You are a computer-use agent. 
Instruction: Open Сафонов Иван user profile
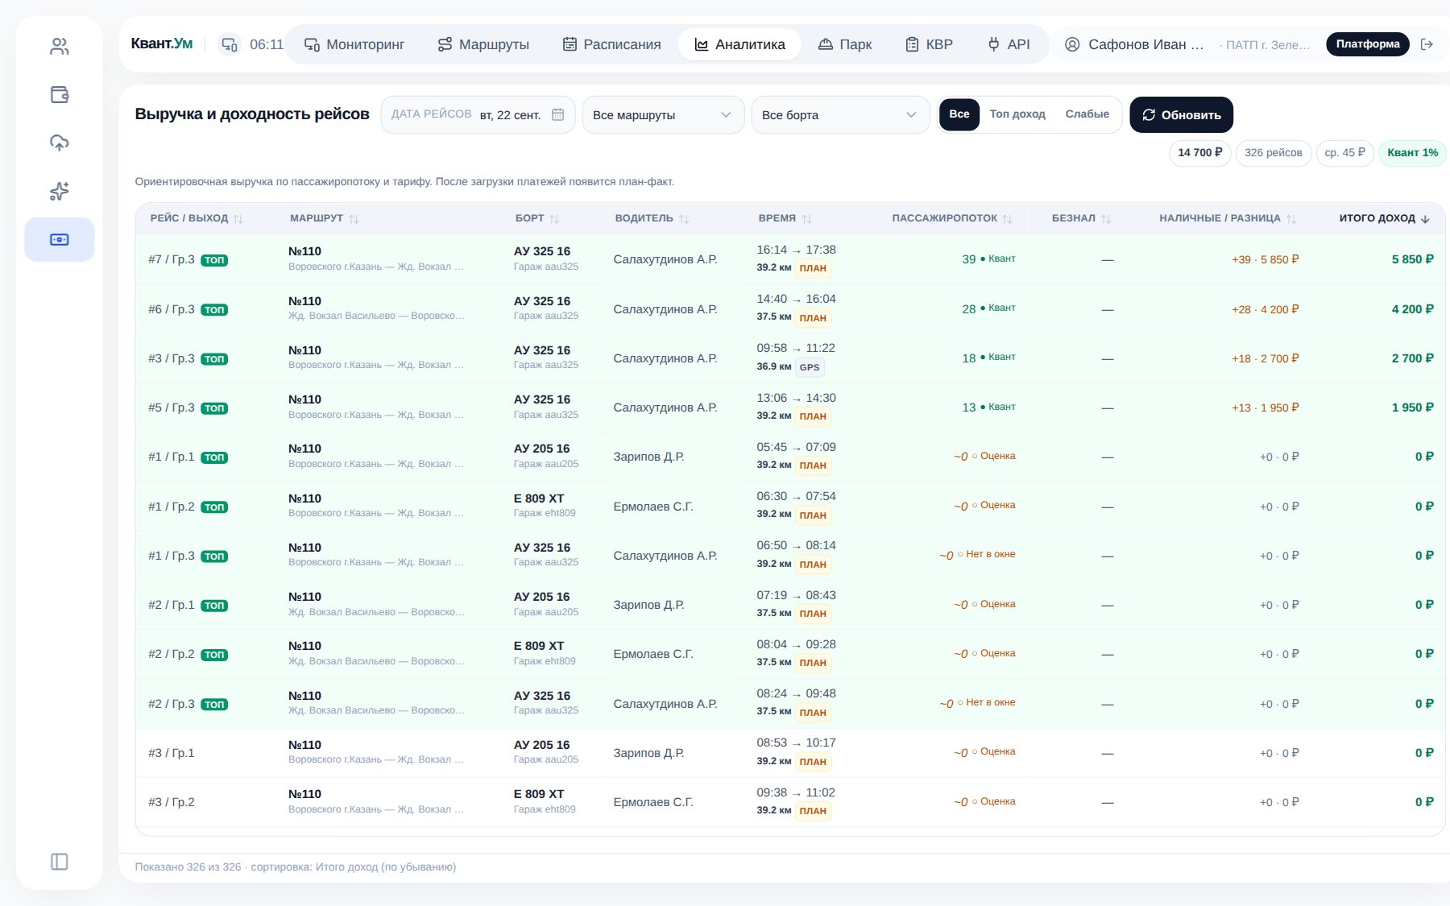[x=1134, y=44]
